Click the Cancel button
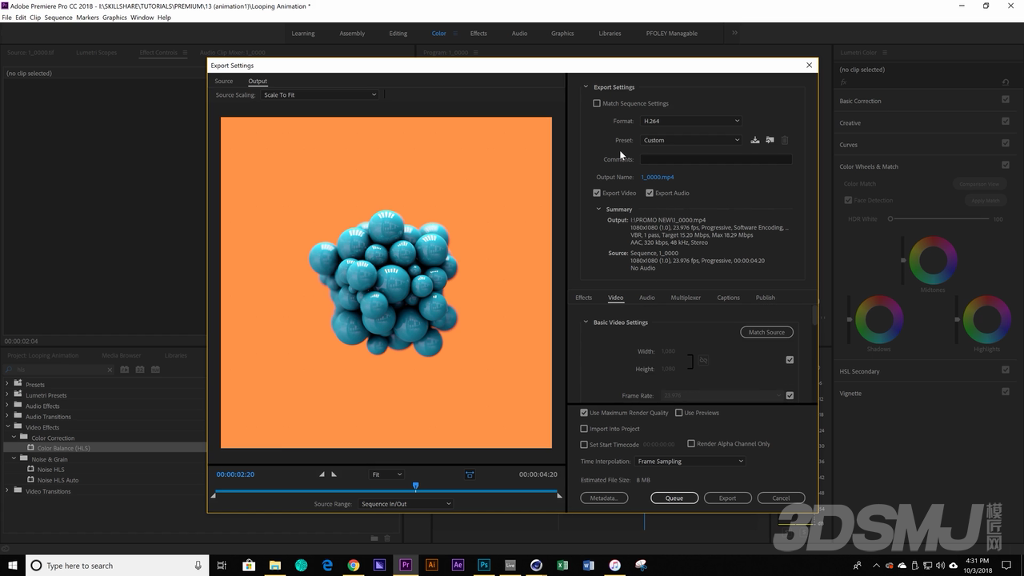The height and width of the screenshot is (576, 1024). tap(781, 498)
